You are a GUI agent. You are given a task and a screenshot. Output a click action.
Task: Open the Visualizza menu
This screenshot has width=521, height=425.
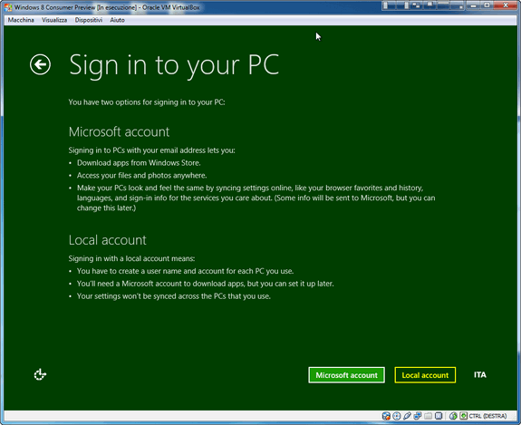(54, 20)
